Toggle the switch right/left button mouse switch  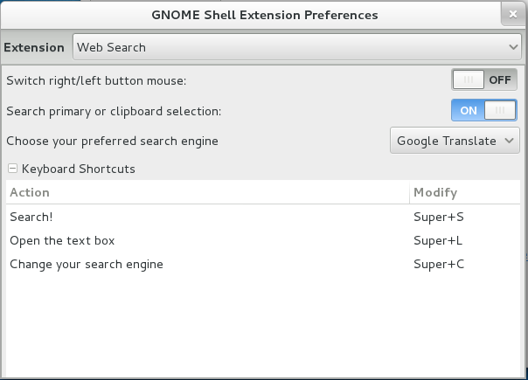tap(483, 80)
